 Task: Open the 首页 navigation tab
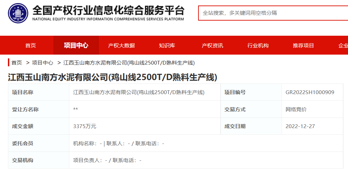tap(31, 45)
